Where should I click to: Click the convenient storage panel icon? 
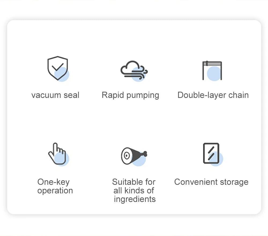211,153
